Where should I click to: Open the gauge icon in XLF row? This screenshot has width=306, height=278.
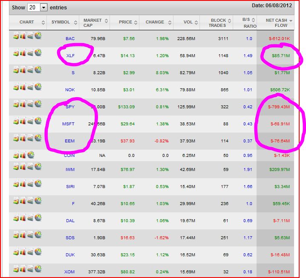click(x=38, y=52)
